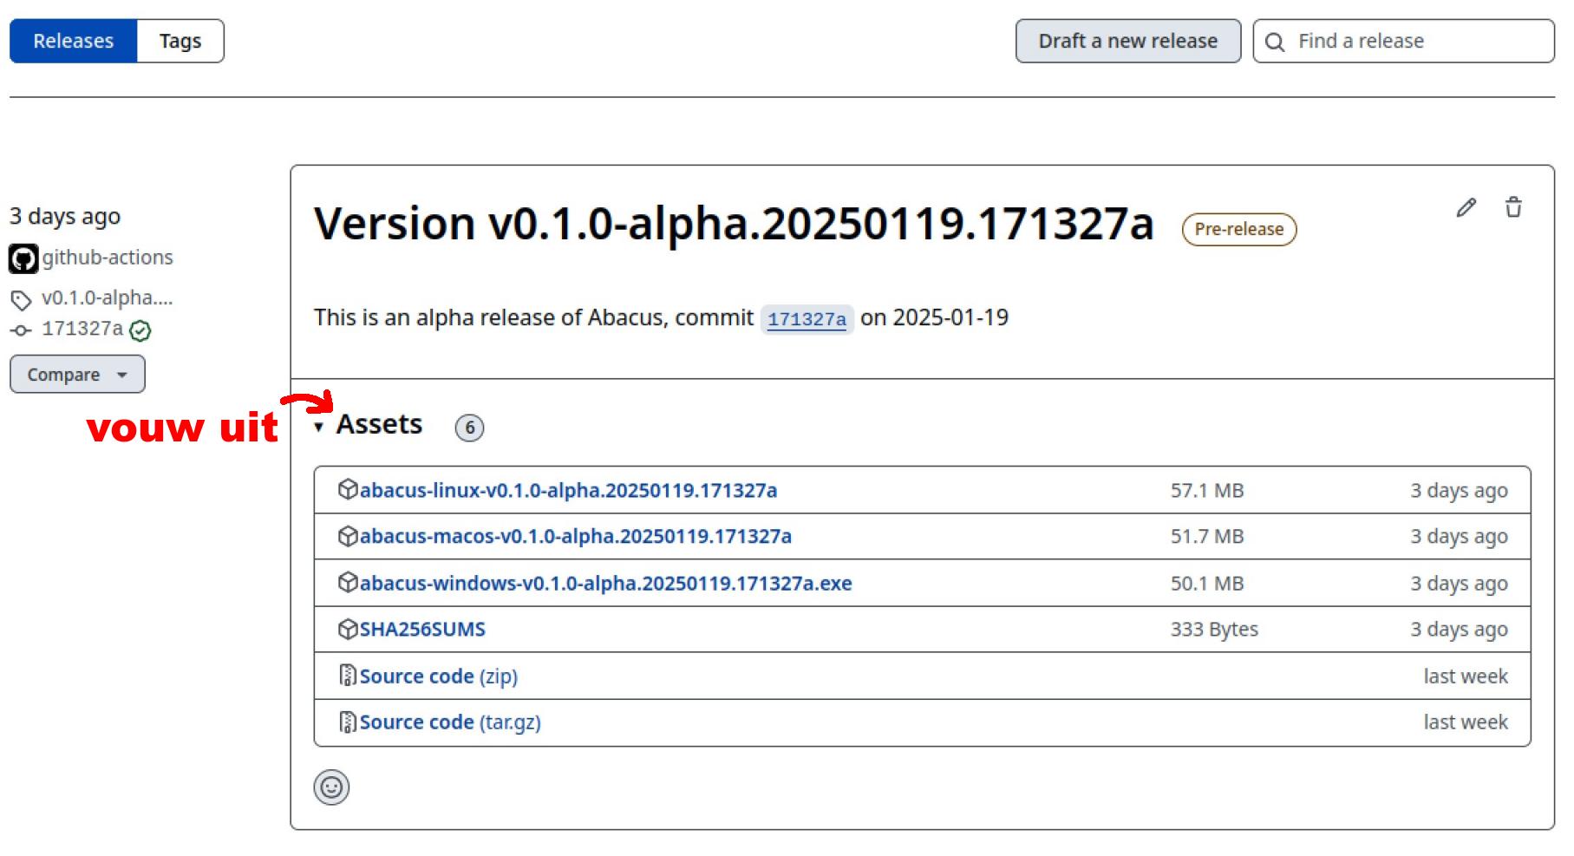The image size is (1574, 856).
Task: Download abacus-linux-v0.1.0-alpha.20250119.171327a
Action: pyautogui.click(x=568, y=490)
